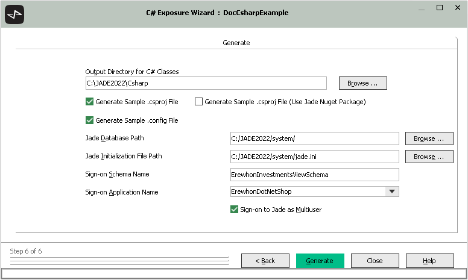
Task: Browse for the Jade Database Path
Action: pos(429,138)
